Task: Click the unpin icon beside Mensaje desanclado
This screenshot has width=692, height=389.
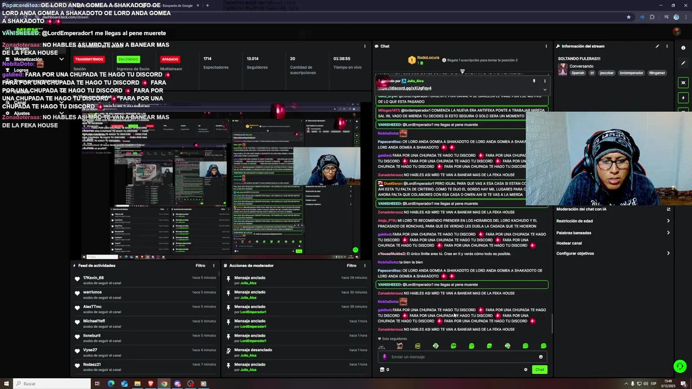Action: coord(228,351)
